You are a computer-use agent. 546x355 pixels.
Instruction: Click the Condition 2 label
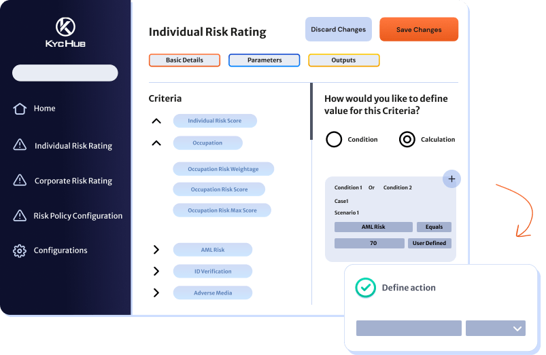[x=398, y=187]
